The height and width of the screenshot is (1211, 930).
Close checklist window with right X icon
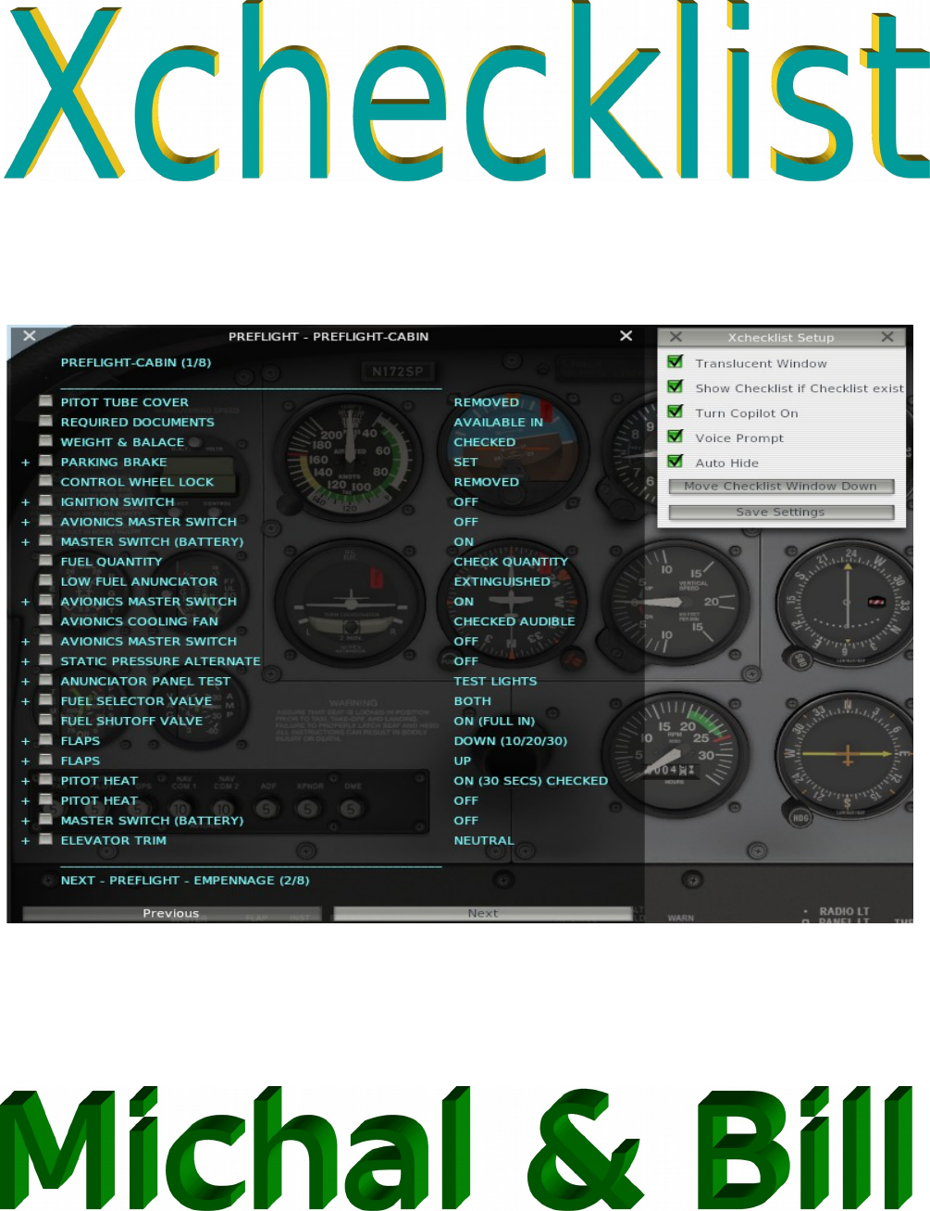626,336
